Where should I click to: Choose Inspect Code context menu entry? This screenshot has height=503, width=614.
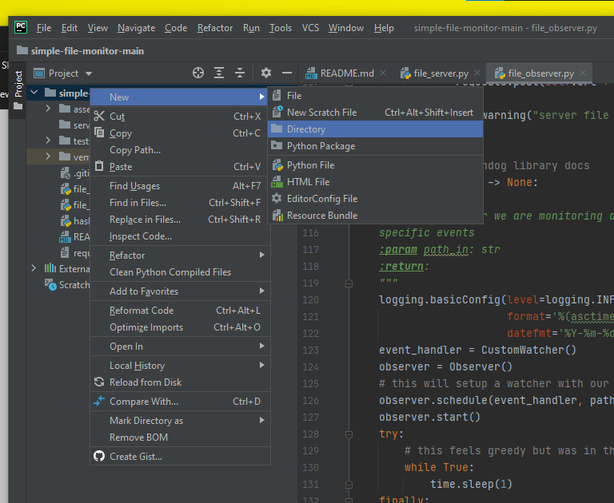tap(180, 236)
